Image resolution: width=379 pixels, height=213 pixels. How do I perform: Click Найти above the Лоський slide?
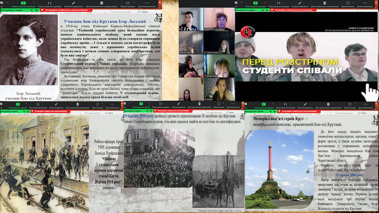[x=143, y=12]
